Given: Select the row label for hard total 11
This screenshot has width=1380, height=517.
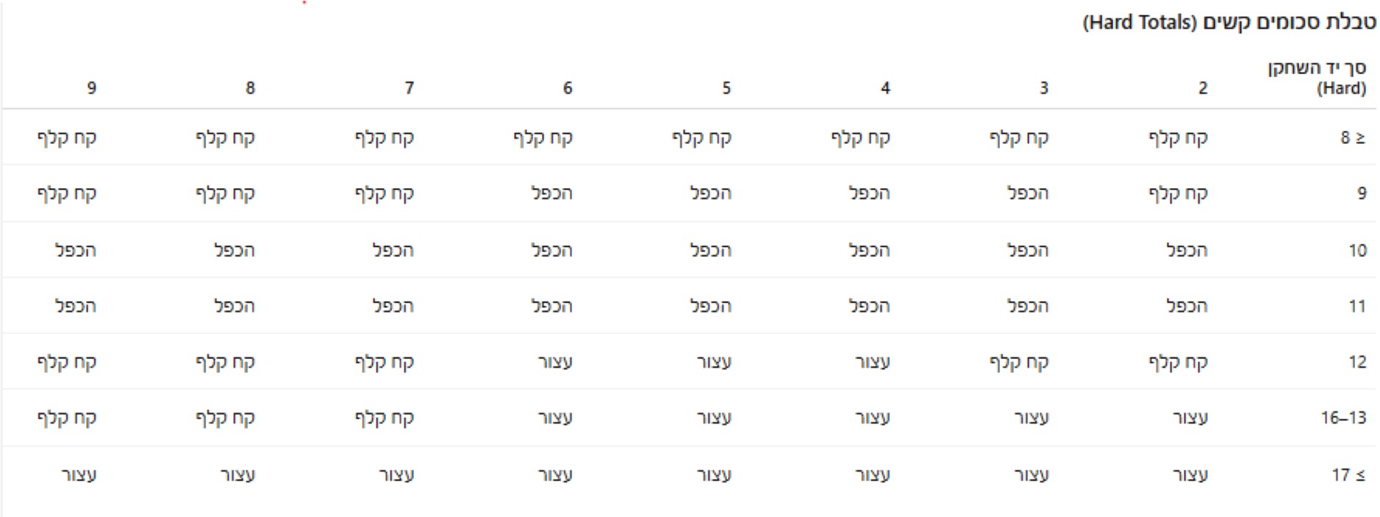Looking at the screenshot, I should click(1357, 306).
